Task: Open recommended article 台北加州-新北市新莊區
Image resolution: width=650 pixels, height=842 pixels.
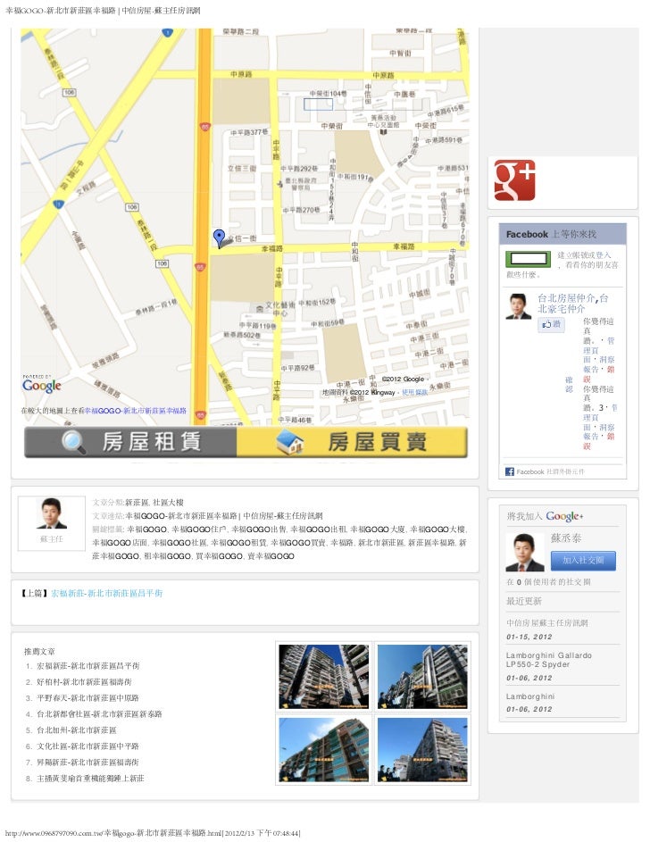Action: tap(76, 730)
